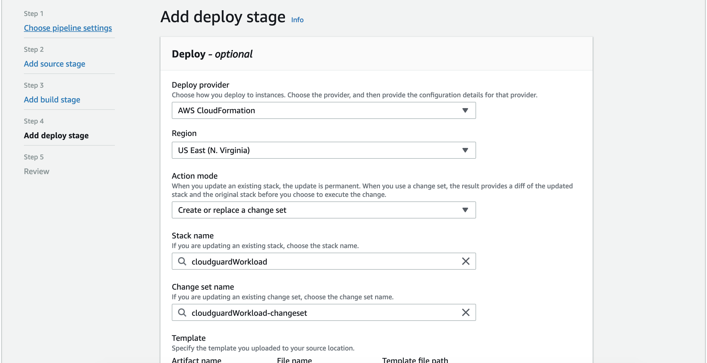The image size is (707, 363).
Task: Open the Add build stage step
Action: (x=52, y=100)
